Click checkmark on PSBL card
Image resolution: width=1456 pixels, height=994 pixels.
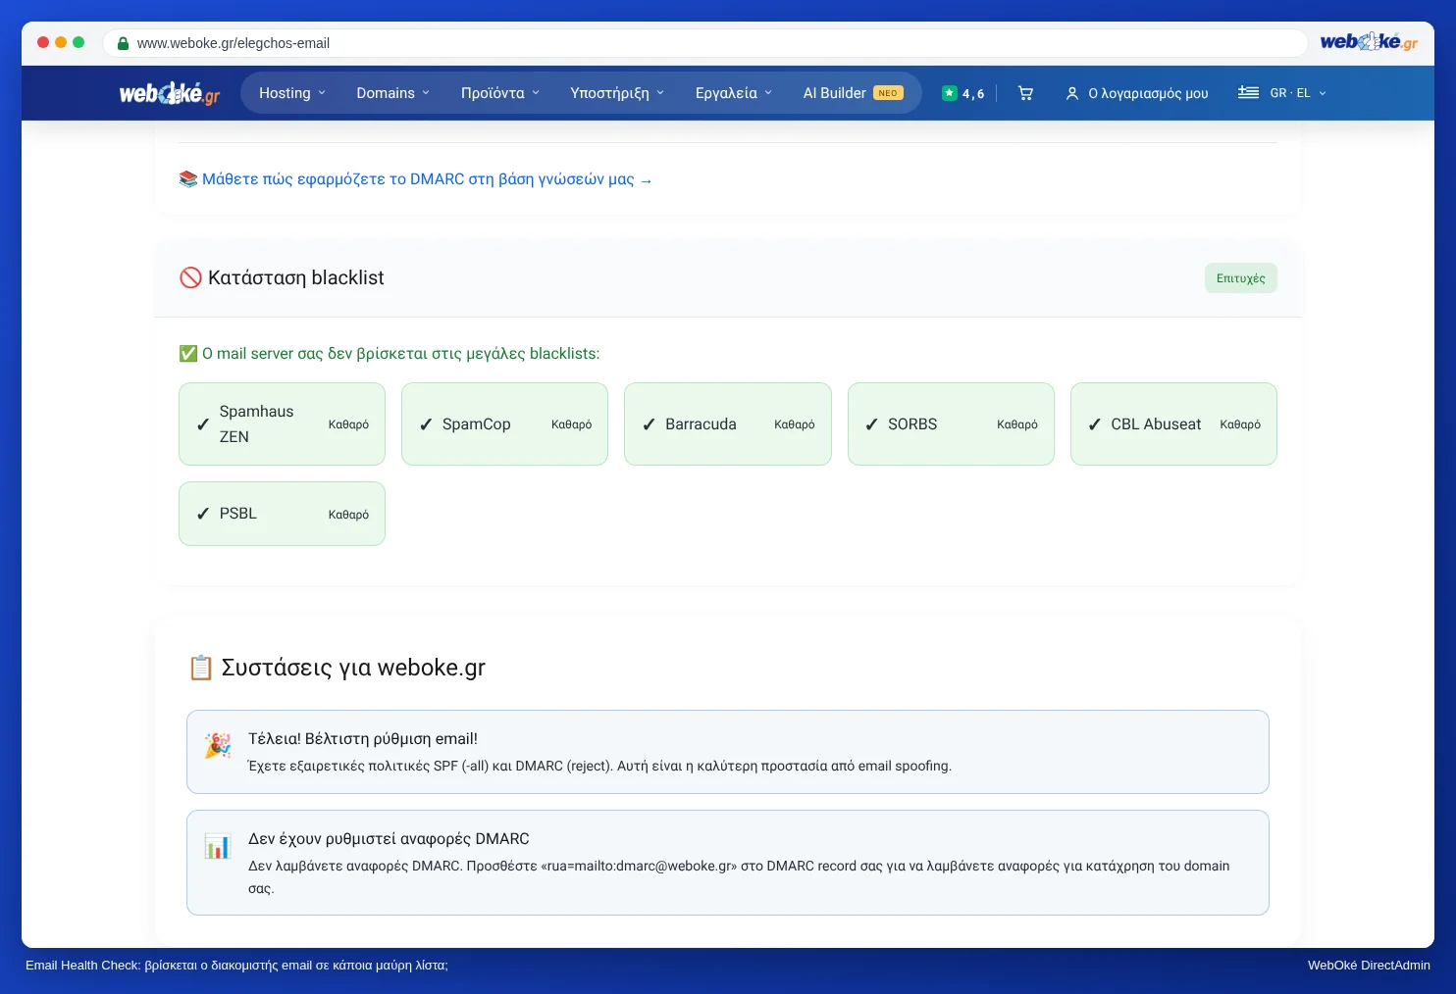[x=203, y=514]
